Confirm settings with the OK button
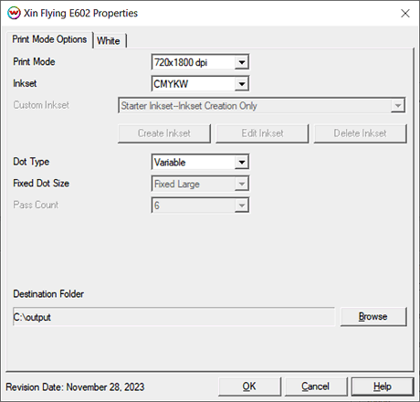The image size is (420, 402). pos(249,386)
